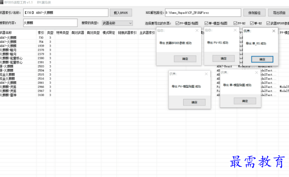Close the 武器BF005参数 success dialog with X
The width and height of the screenshot is (289, 177).
[197, 31]
